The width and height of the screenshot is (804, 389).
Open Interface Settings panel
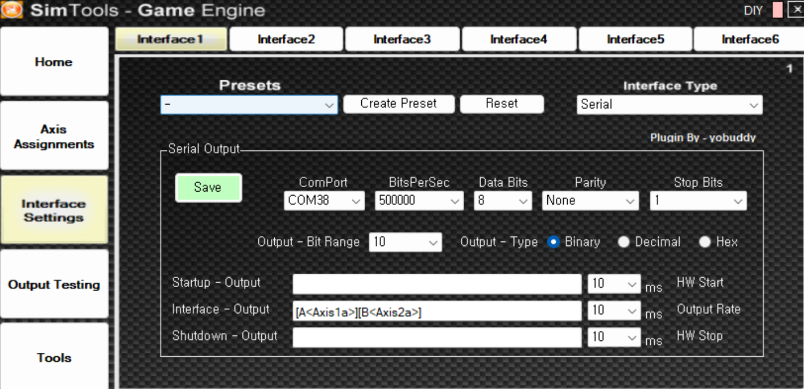click(x=54, y=210)
